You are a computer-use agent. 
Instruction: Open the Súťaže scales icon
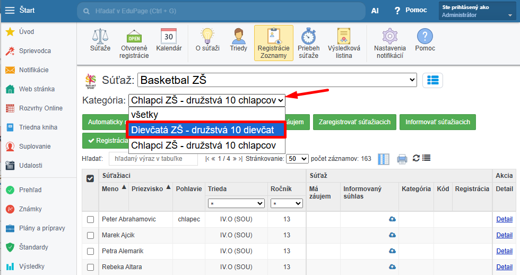[100, 36]
